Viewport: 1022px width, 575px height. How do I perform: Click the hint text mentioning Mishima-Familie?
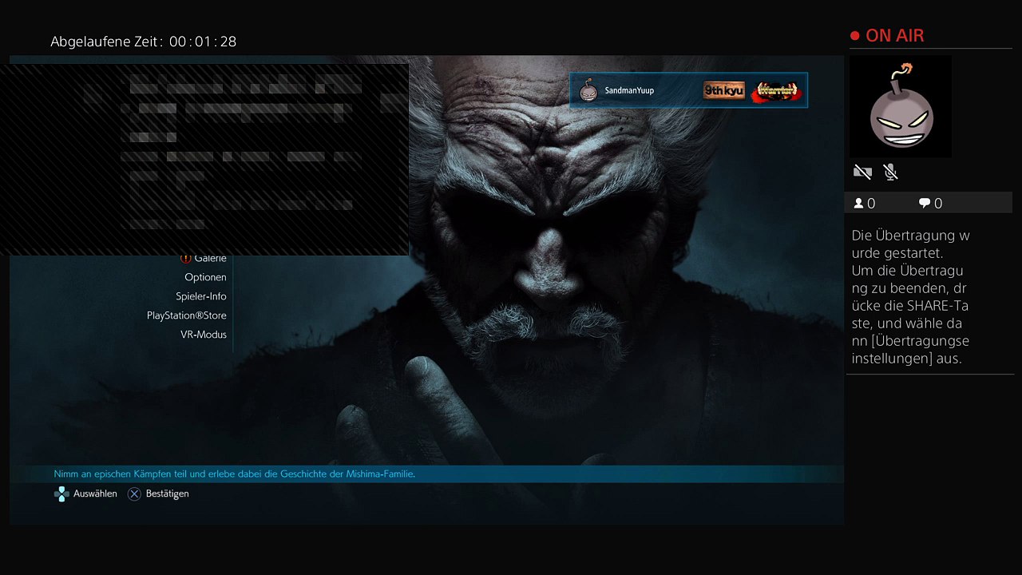235,474
